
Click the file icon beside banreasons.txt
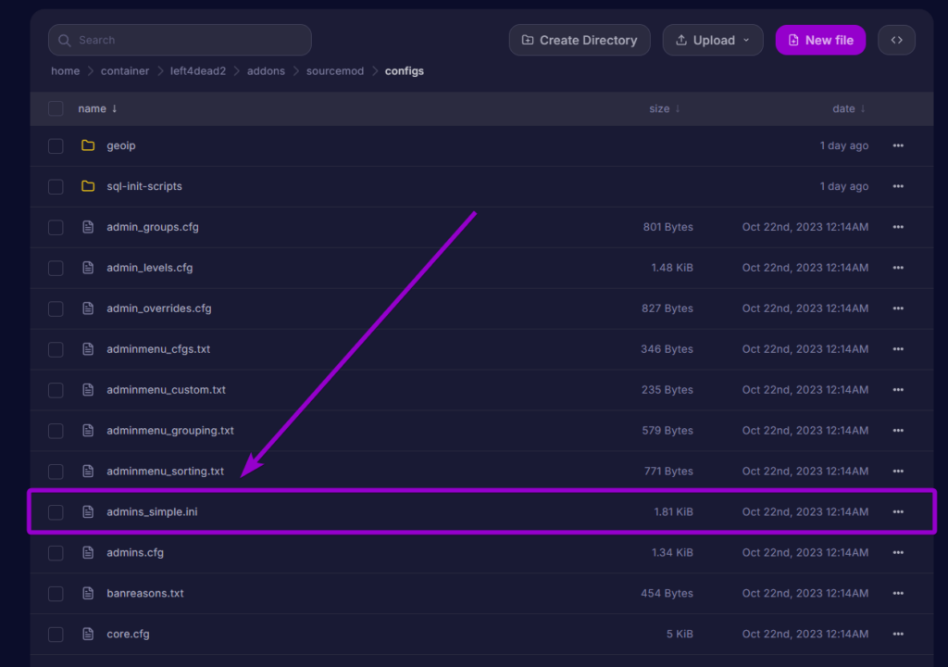click(x=88, y=593)
